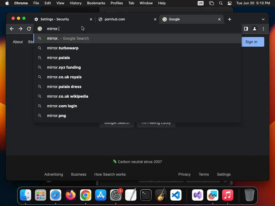Choose mirror.xyz funding suggestion
This screenshot has width=275, height=206.
point(137,67)
